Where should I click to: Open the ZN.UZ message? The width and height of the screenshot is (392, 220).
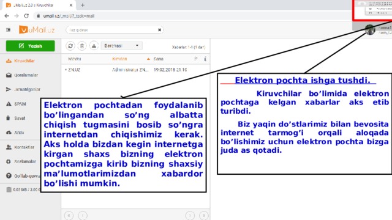tap(74, 70)
